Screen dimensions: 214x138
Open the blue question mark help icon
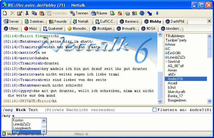pos(142,13)
